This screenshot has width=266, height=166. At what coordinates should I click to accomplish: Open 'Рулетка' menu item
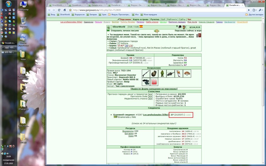(155, 19)
